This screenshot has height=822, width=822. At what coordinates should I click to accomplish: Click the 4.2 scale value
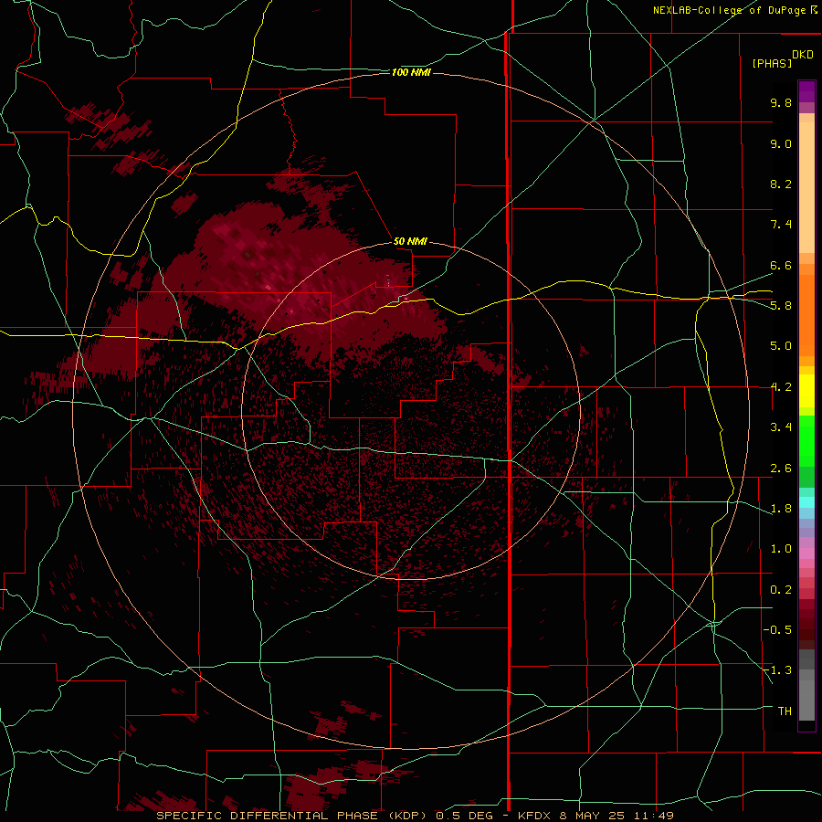coord(781,387)
